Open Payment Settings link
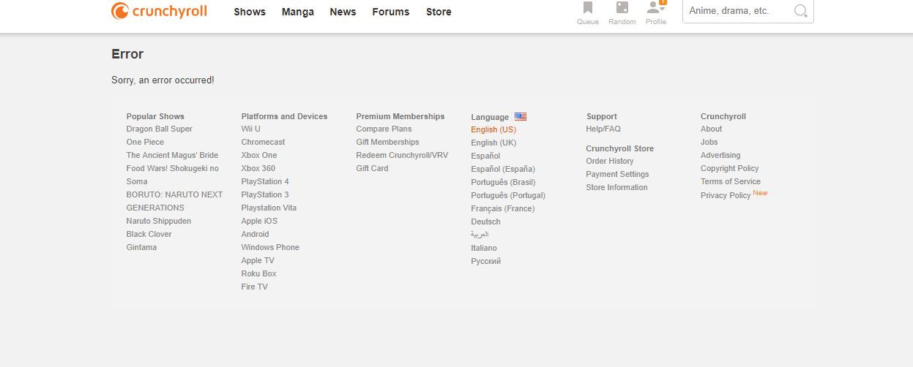 617,174
